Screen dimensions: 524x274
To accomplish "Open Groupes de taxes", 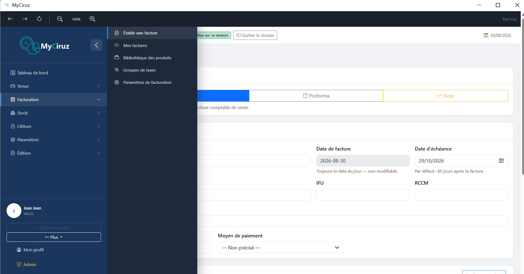I will point(152,70).
